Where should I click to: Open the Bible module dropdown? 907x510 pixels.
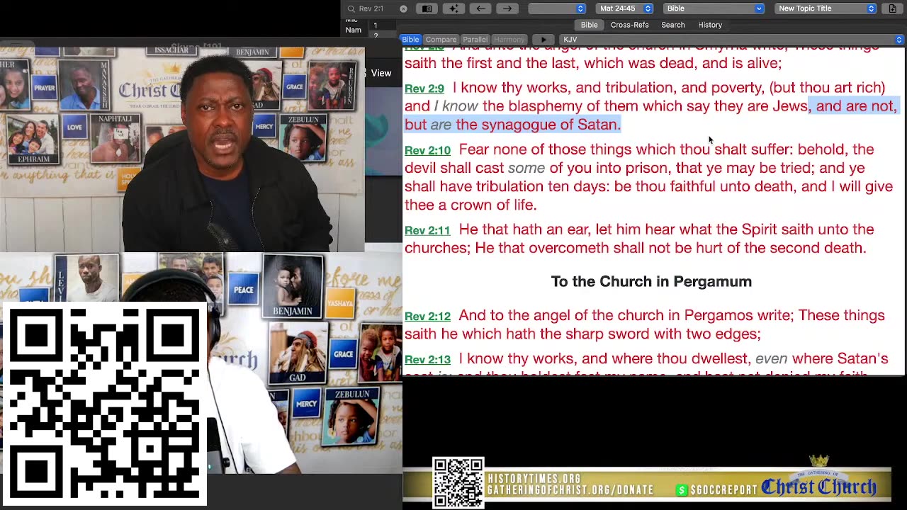tap(714, 8)
